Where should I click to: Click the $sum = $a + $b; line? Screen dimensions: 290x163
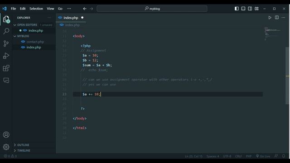click(97, 65)
